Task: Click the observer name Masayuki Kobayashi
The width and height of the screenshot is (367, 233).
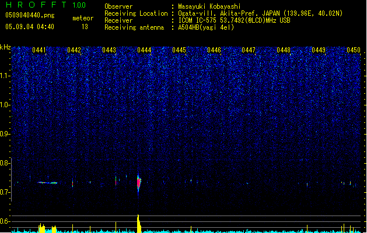Action: (x=209, y=6)
